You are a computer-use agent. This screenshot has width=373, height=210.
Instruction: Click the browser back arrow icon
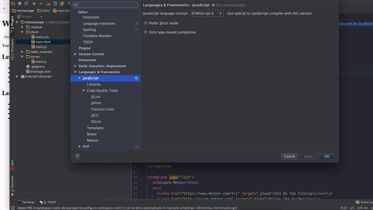(x=5, y=8)
